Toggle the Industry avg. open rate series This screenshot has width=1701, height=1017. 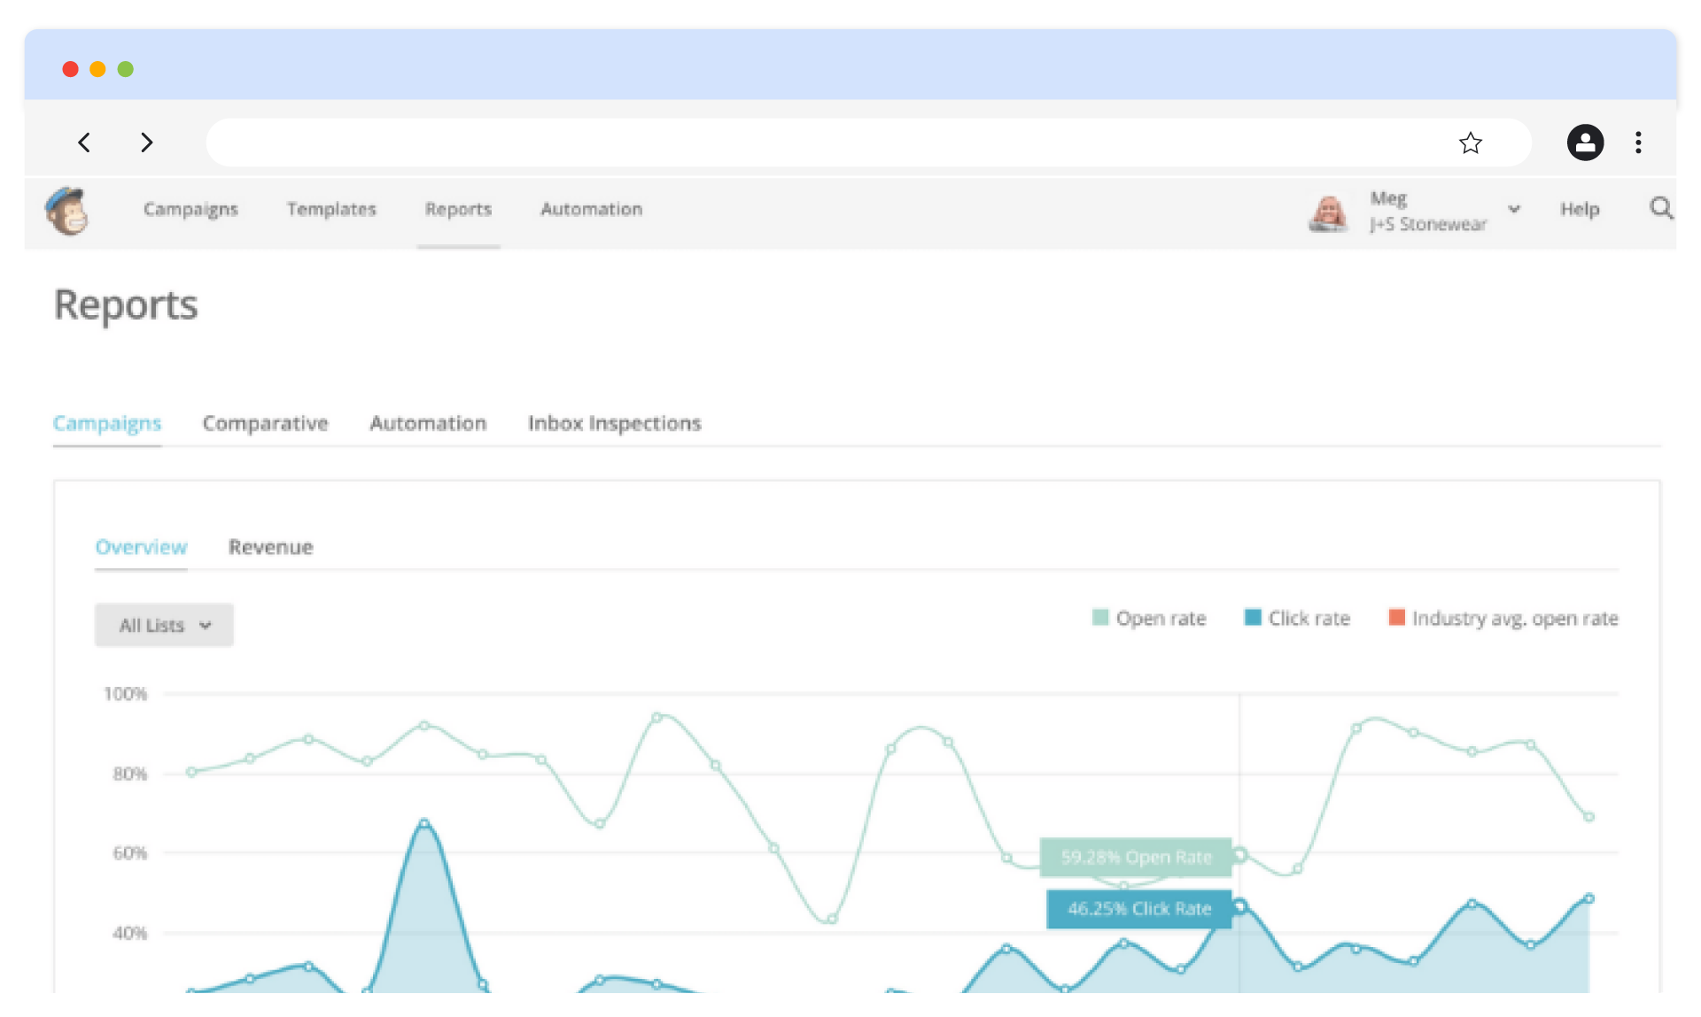pyautogui.click(x=1503, y=618)
